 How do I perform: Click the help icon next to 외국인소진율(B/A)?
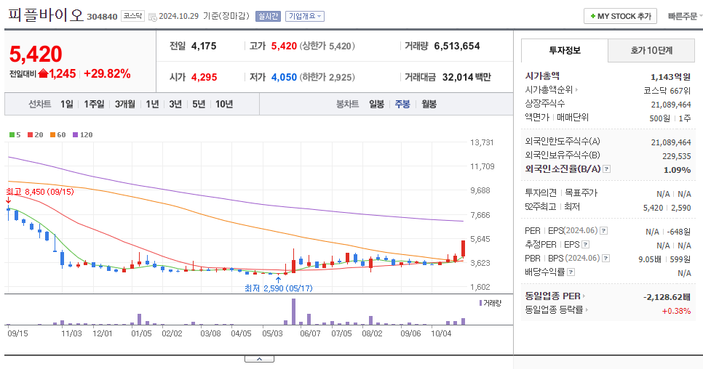pyautogui.click(x=607, y=169)
